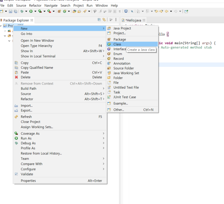
Task: Click the Skip All Breakpoints toolbar icon
Action: coord(132,11)
